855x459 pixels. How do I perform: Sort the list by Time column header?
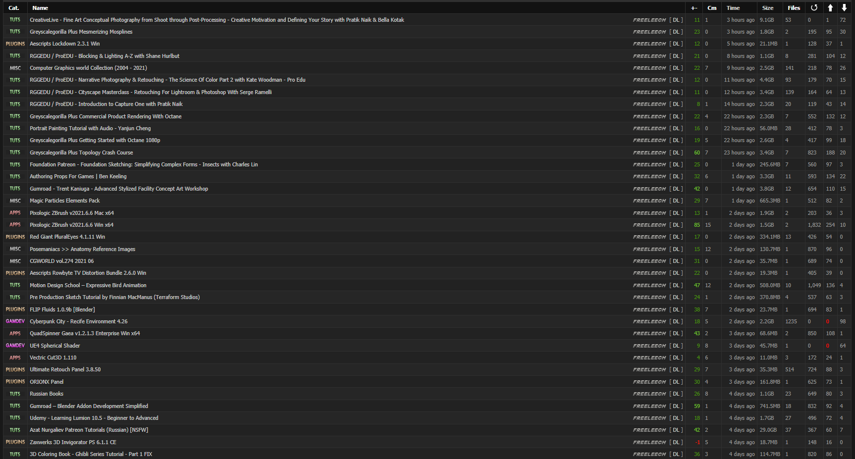click(x=733, y=8)
